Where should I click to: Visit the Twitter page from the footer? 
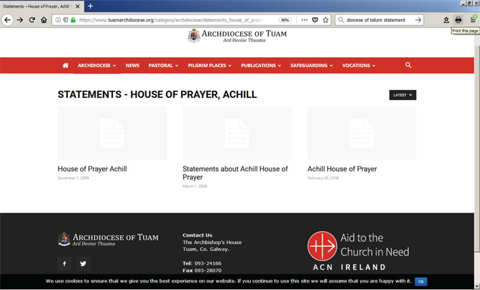point(83,264)
